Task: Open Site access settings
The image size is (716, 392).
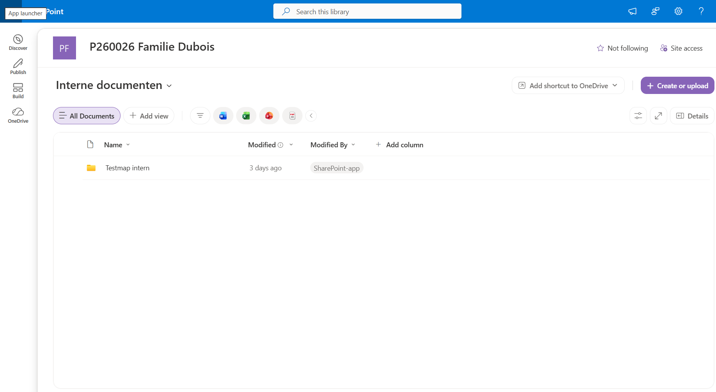Action: [681, 48]
